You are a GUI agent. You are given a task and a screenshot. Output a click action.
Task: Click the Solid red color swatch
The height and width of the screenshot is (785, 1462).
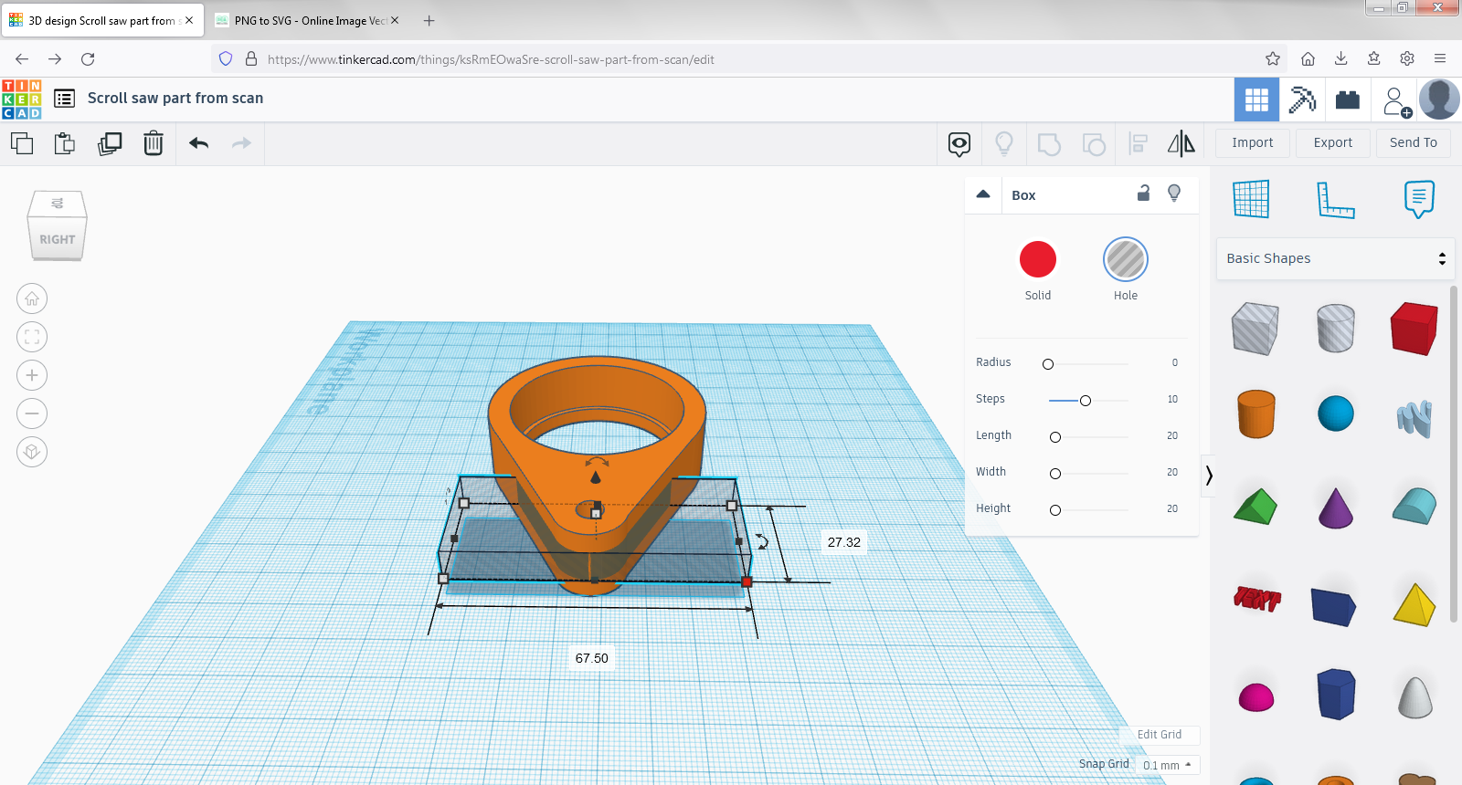[x=1037, y=260]
